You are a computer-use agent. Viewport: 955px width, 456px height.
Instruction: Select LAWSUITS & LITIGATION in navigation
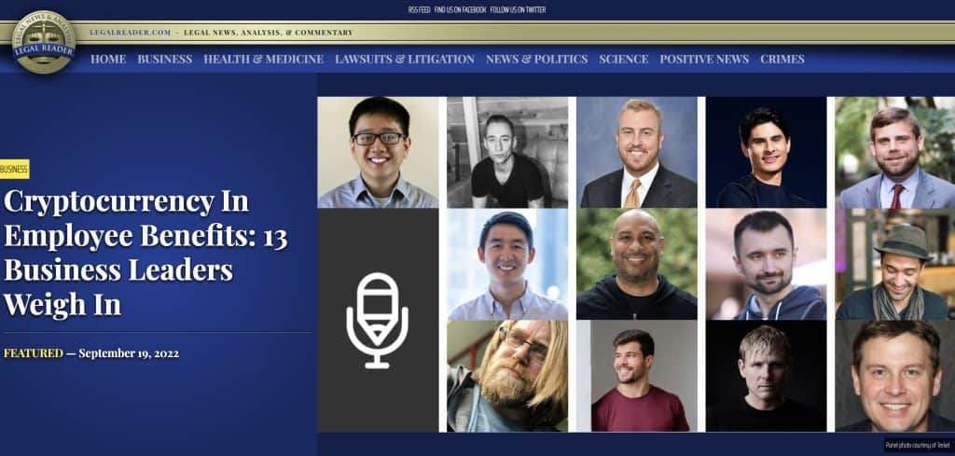click(x=404, y=59)
